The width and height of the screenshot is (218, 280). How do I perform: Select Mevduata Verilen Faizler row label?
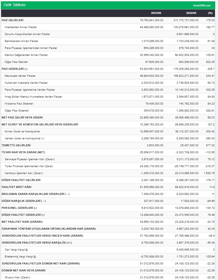tap(20, 76)
